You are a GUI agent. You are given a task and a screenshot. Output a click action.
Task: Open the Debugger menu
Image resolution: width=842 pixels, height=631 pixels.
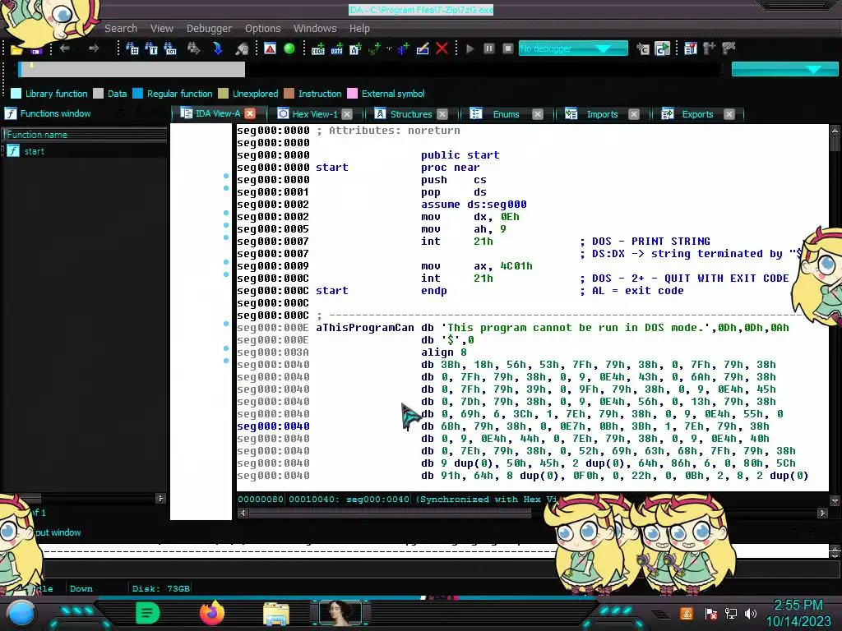(209, 29)
